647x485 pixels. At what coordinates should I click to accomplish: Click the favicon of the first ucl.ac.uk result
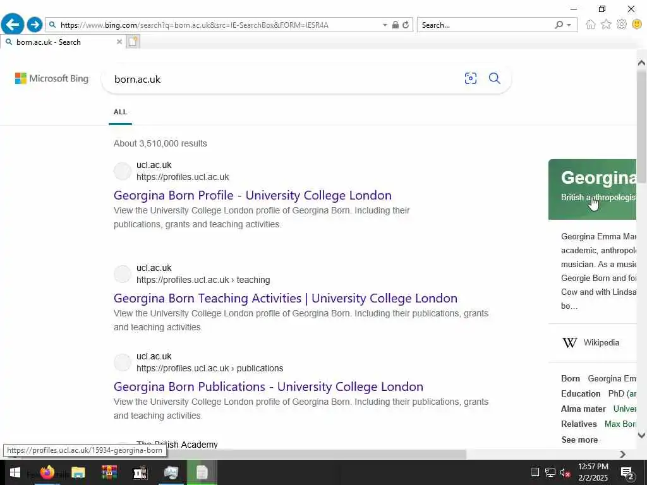pyautogui.click(x=122, y=171)
